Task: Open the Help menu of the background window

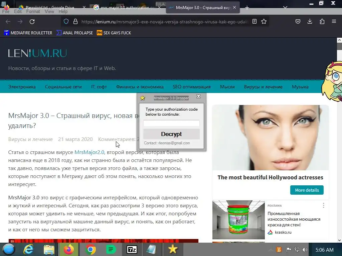Action: coord(63,11)
